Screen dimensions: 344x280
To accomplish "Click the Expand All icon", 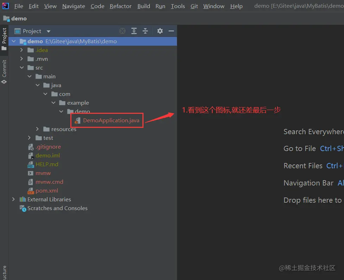I will (134, 31).
